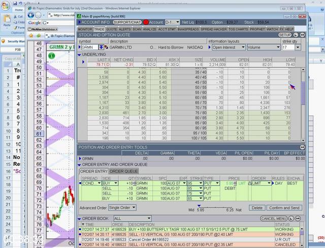Click the Mid/Nat price slider marker
Viewport: 325px width, 248px height.
199,206
